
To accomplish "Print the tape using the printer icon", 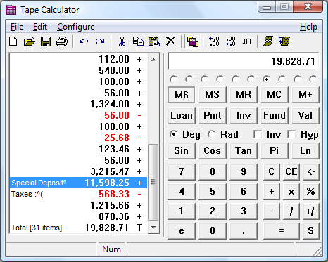I will point(62,41).
